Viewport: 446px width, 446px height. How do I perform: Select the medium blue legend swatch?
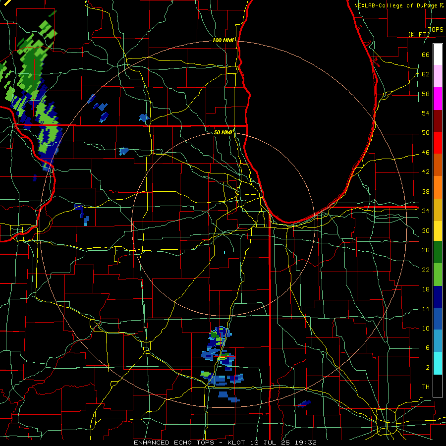click(438, 319)
